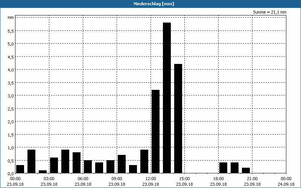
Task: Select the 0,2 mm bar ending at 21:00
Action: [x=246, y=170]
